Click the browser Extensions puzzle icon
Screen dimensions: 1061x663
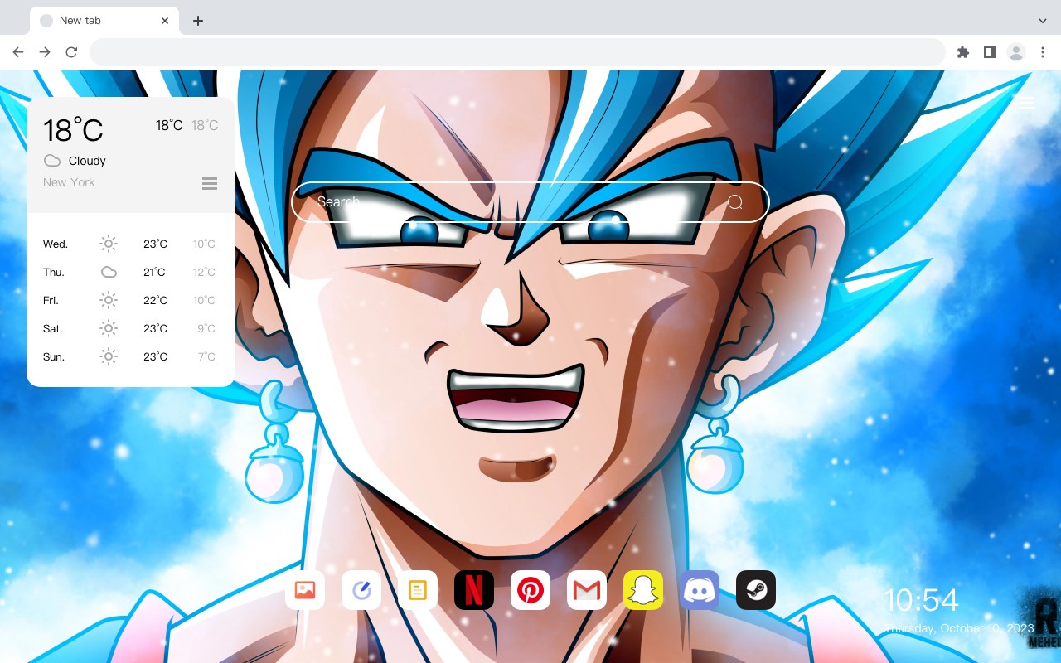click(962, 52)
